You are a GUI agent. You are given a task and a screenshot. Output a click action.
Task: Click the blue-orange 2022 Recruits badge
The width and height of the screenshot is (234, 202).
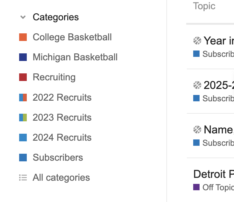pos(23,98)
